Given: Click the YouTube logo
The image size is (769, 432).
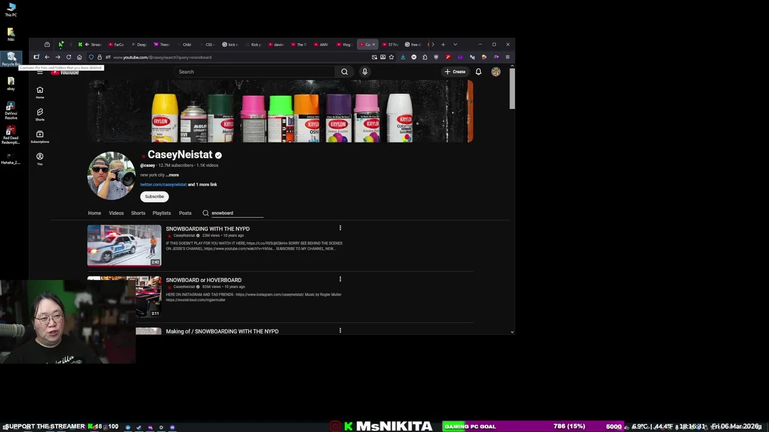Looking at the screenshot, I should coord(65,72).
